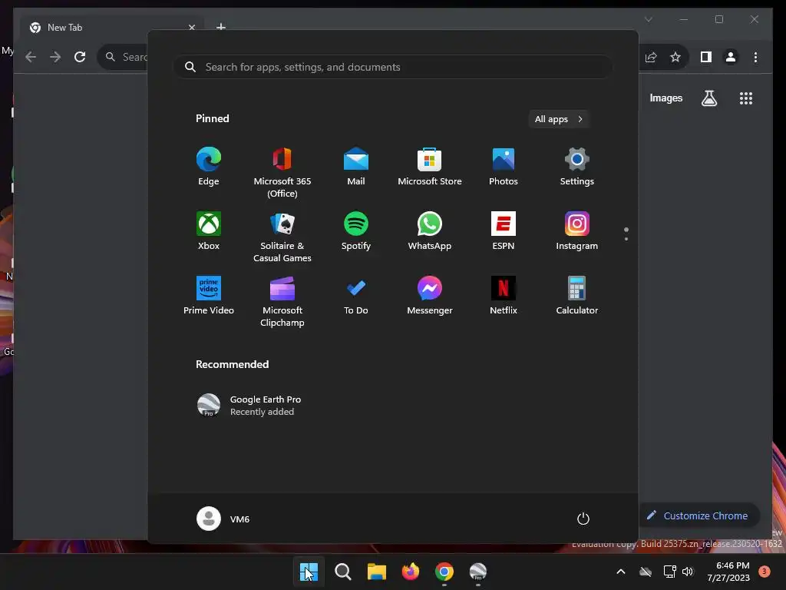Open Microsoft Clipchamp
Image resolution: width=786 pixels, height=590 pixels.
point(282,302)
